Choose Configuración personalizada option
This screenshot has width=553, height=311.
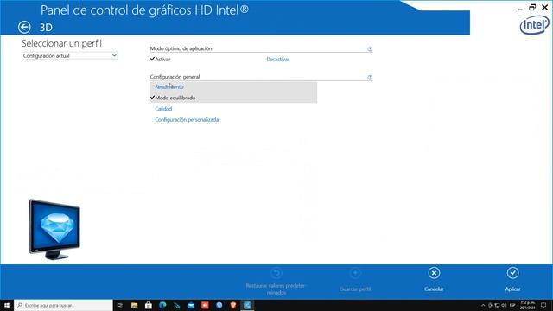187,120
